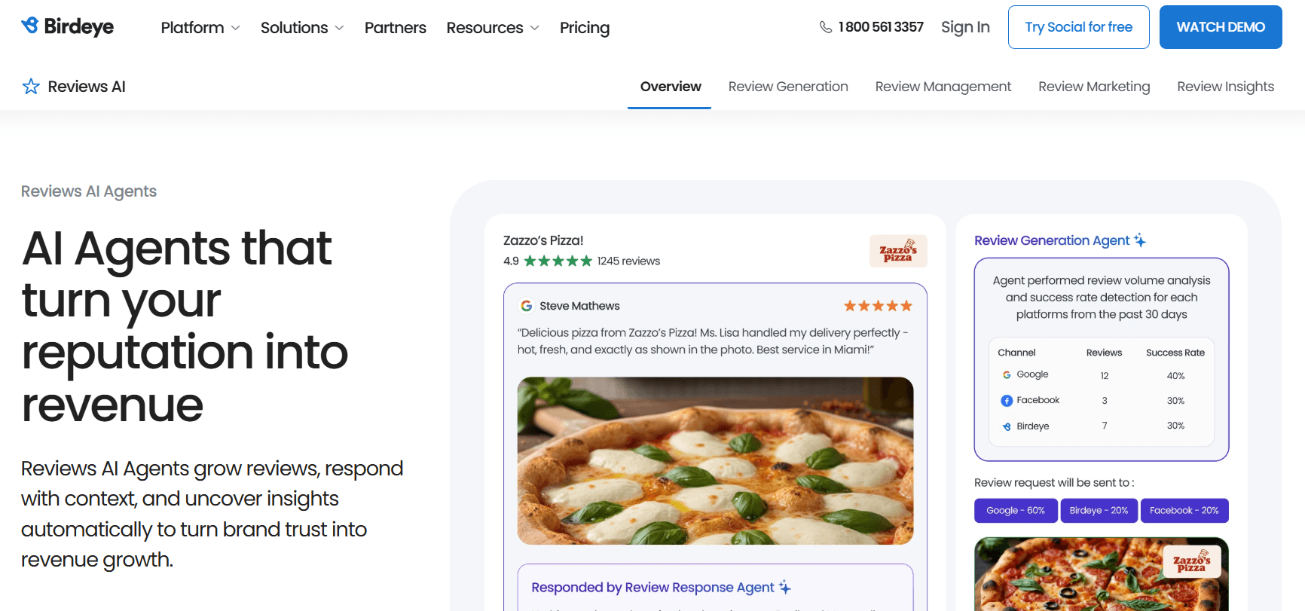
Task: Expand the Platform dropdown menu
Action: 200,27
